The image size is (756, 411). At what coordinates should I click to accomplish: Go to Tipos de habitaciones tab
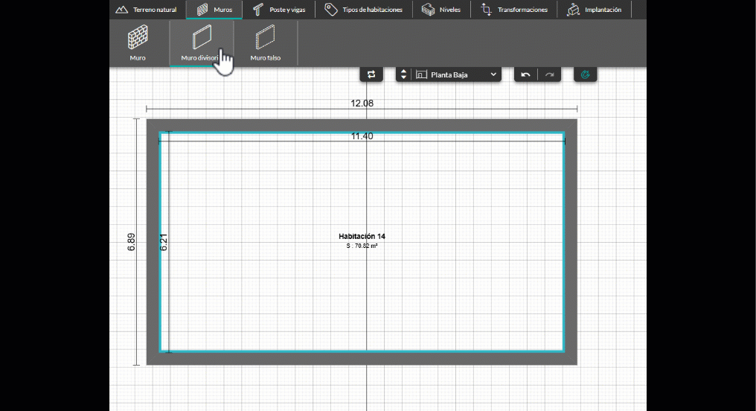364,10
